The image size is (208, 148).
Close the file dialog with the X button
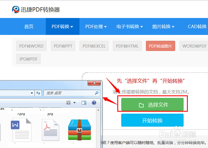[94, 83]
